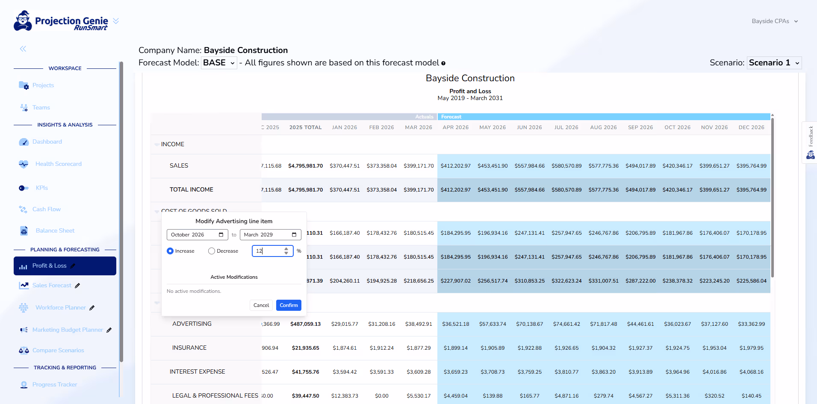817x404 pixels.
Task: Click the Dashboard gauge icon
Action: tap(24, 142)
